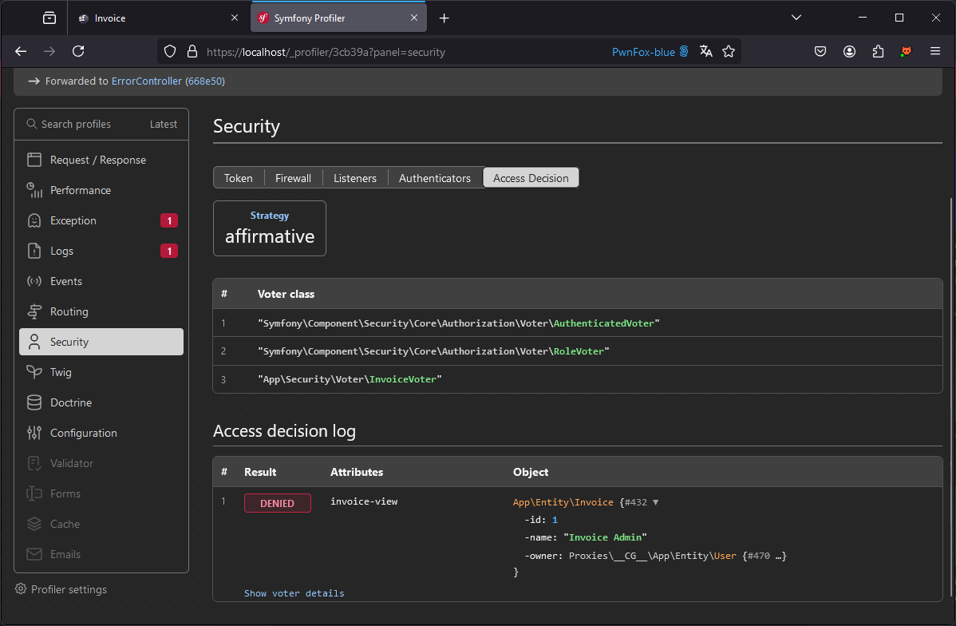Open the Routing panel

click(x=69, y=311)
